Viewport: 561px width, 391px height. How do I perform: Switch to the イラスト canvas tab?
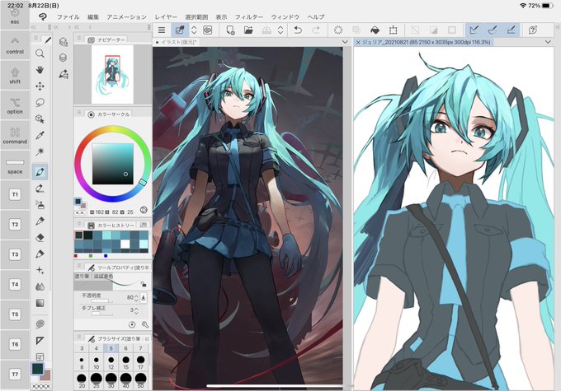(177, 42)
